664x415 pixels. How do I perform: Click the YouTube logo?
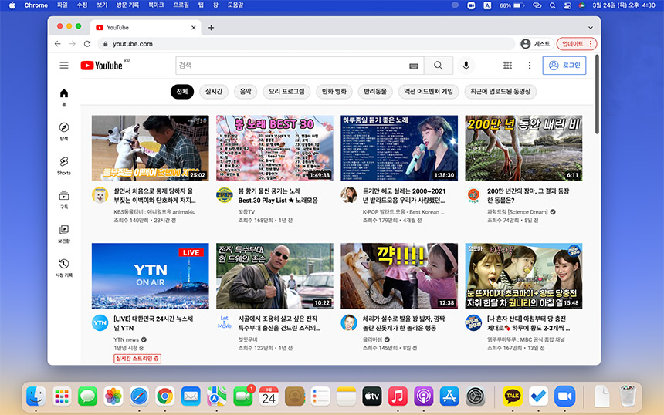click(x=102, y=66)
